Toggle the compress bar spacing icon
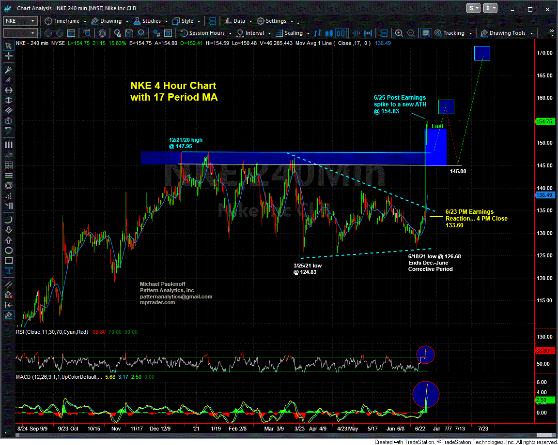This screenshot has height=445, width=558. click(357, 33)
